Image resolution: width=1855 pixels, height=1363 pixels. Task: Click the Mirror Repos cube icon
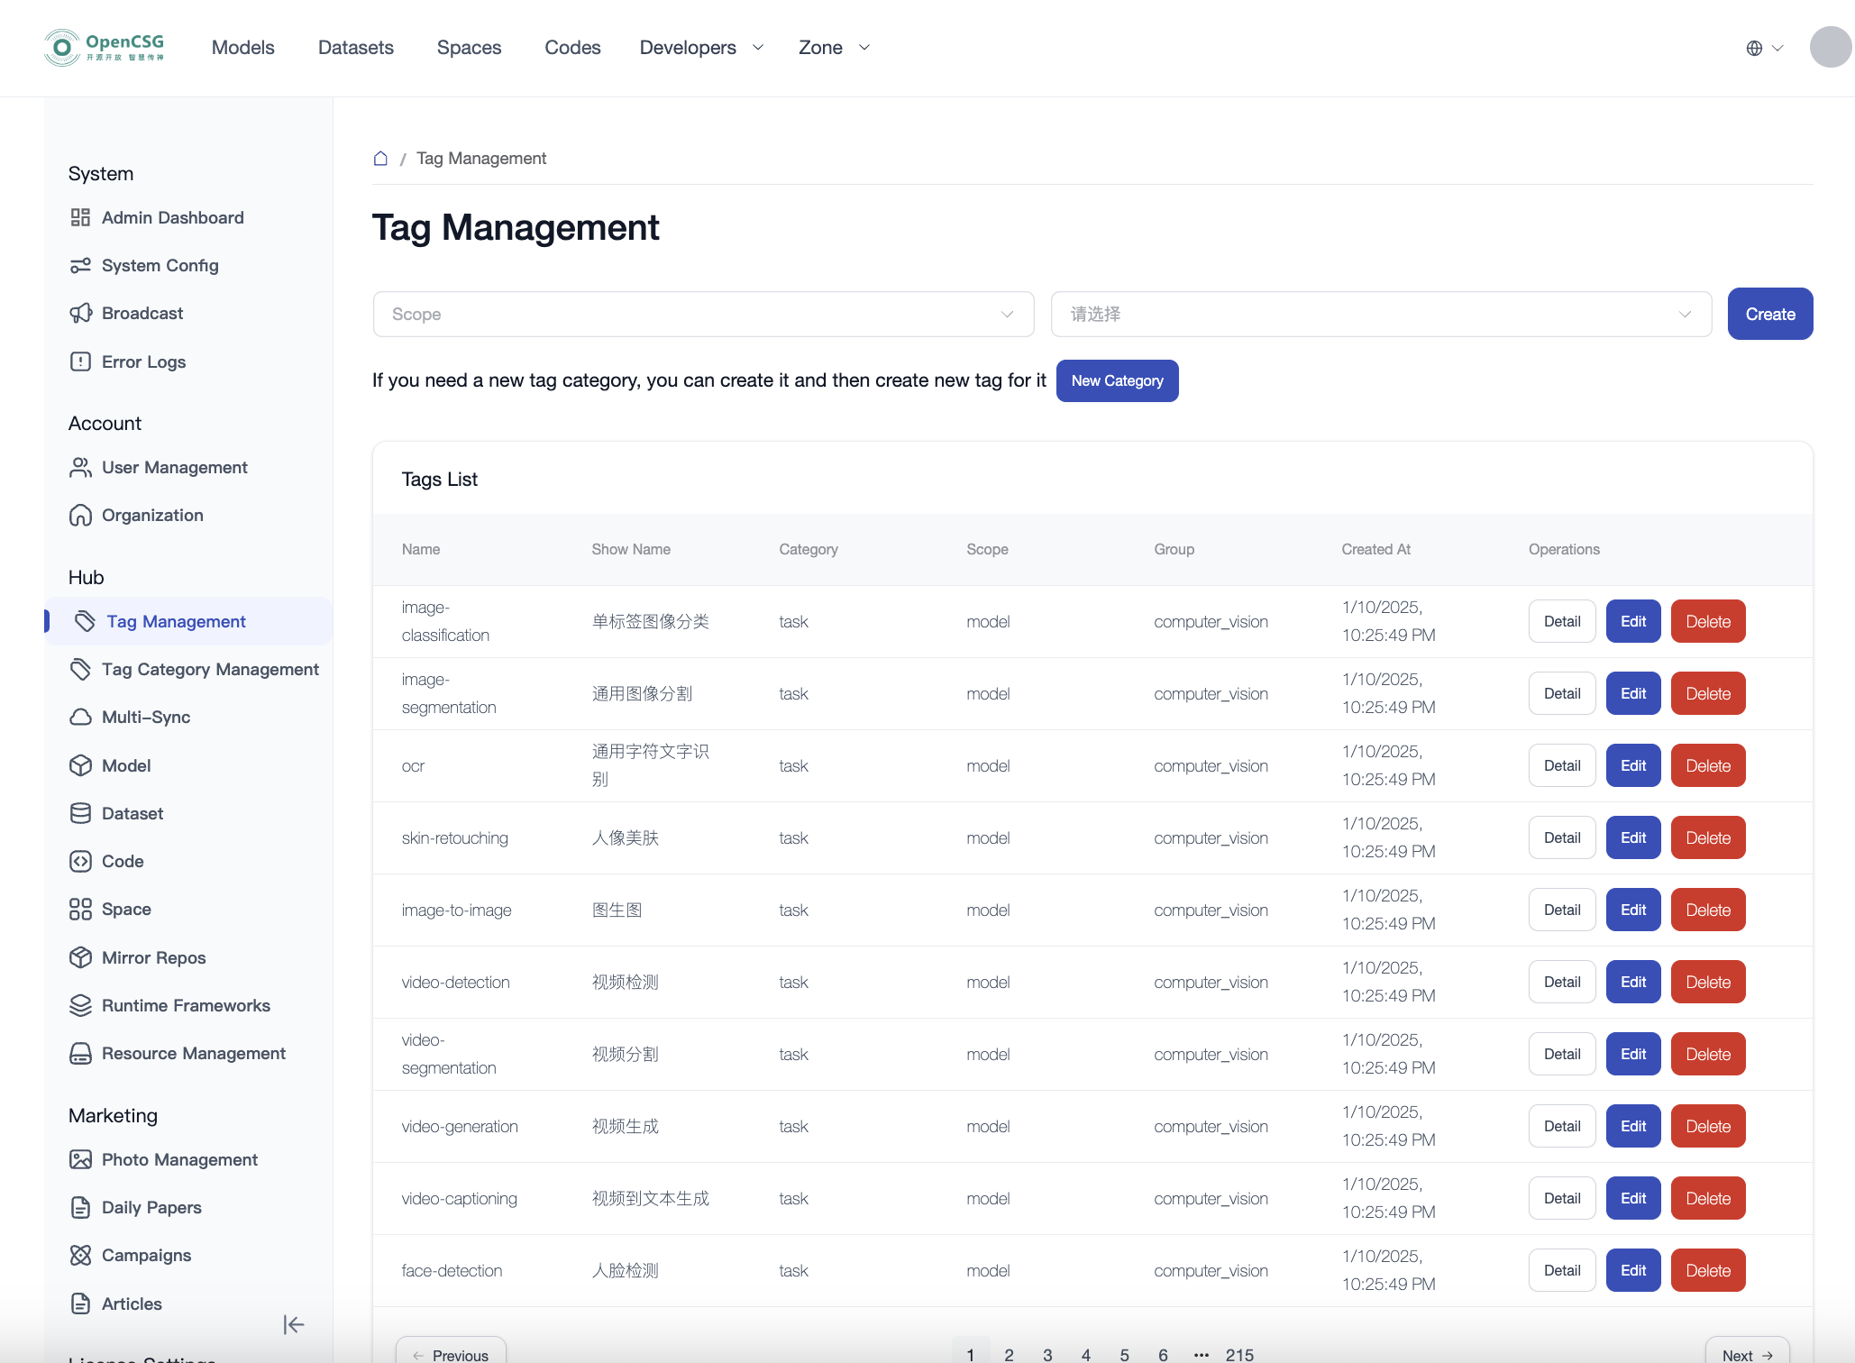click(80, 957)
